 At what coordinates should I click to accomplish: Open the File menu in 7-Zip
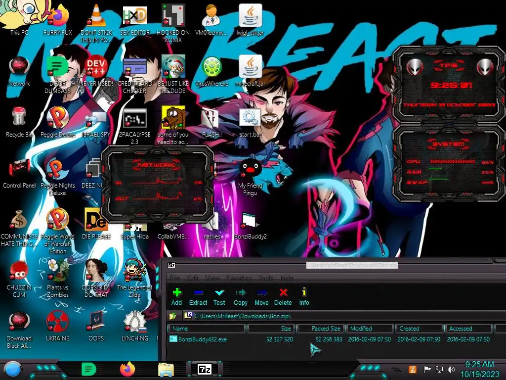175,278
